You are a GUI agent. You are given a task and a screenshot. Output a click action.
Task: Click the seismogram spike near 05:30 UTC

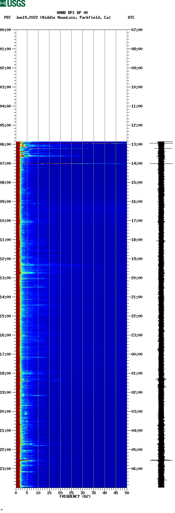point(161,460)
